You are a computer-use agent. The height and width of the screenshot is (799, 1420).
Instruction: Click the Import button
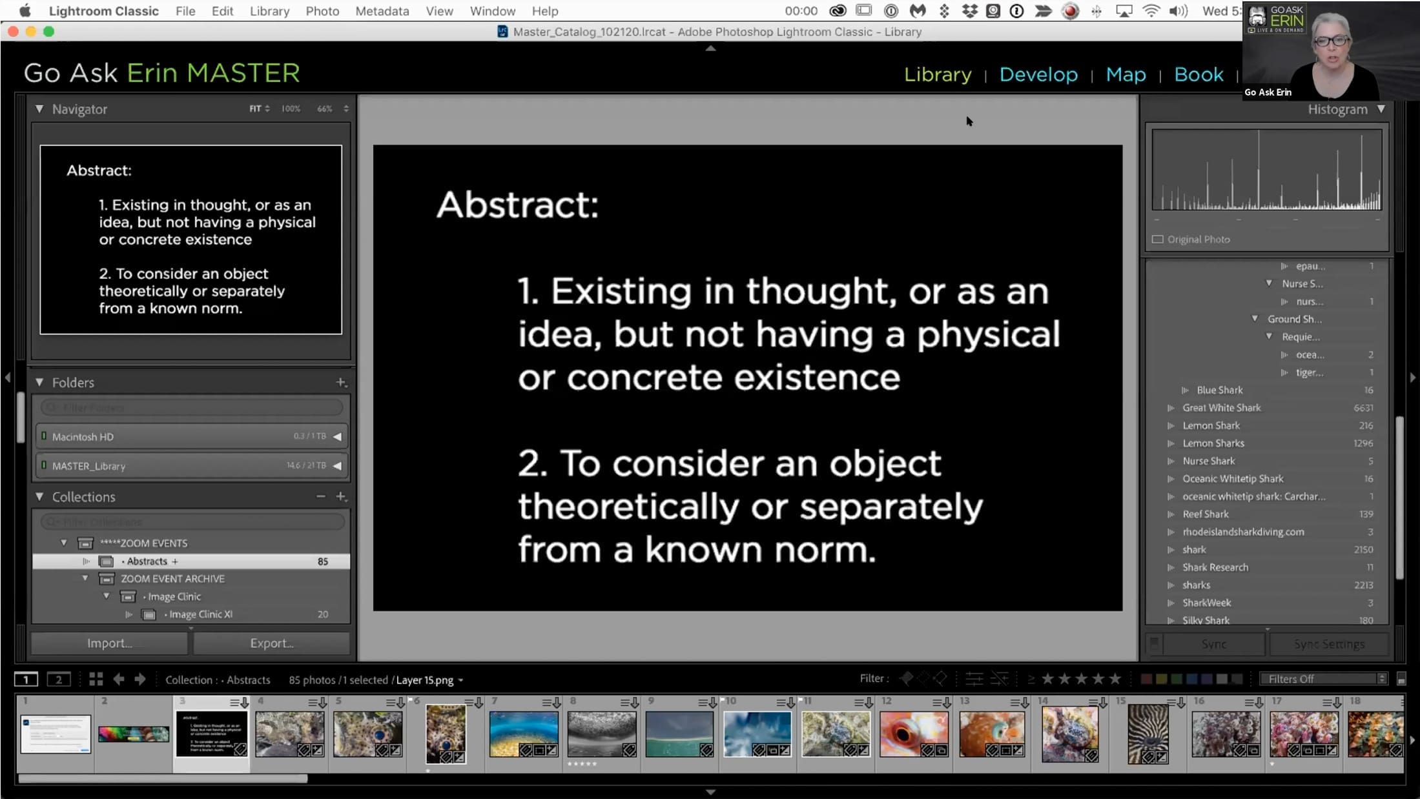pos(110,643)
